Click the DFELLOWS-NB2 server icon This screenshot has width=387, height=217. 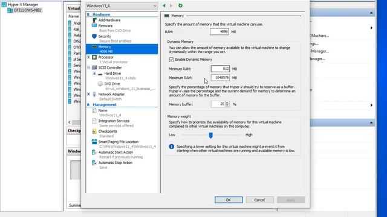(x=10, y=10)
